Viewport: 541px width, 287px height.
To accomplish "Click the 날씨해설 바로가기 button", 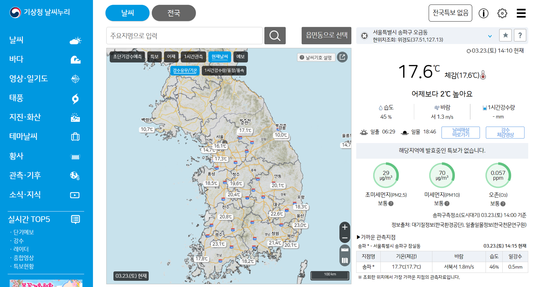I will [460, 132].
